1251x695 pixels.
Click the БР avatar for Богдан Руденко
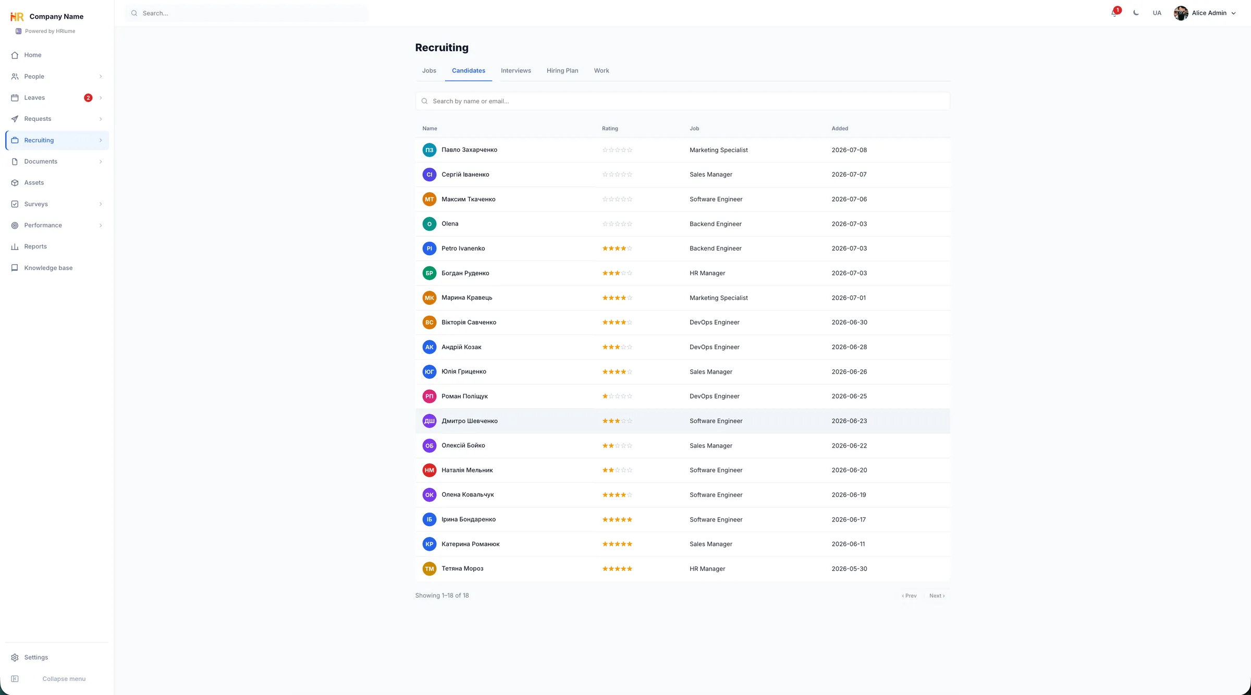coord(429,273)
